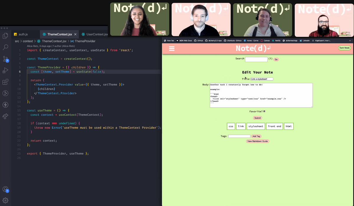
Task: Click the 'Edit Your Note' heading
Action: click(258, 72)
